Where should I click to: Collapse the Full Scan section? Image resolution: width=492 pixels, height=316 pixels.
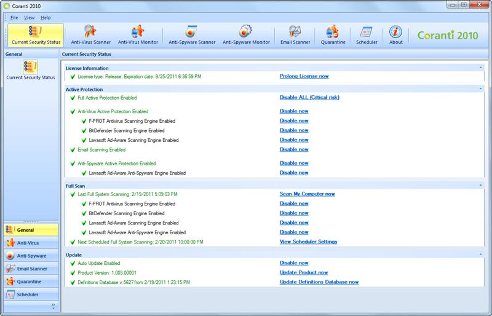click(480, 186)
